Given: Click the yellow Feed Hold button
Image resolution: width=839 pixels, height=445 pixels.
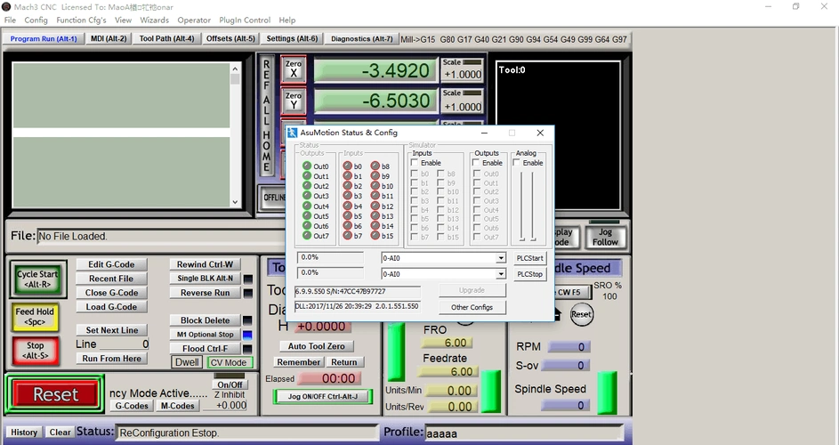Looking at the screenshot, I should pos(36,316).
